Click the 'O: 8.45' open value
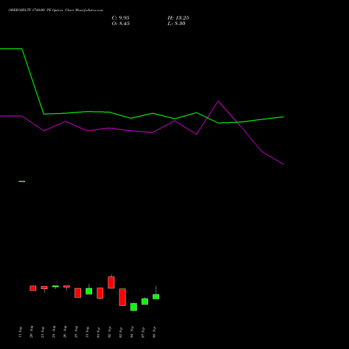The image size is (349, 349). pyautogui.click(x=121, y=24)
